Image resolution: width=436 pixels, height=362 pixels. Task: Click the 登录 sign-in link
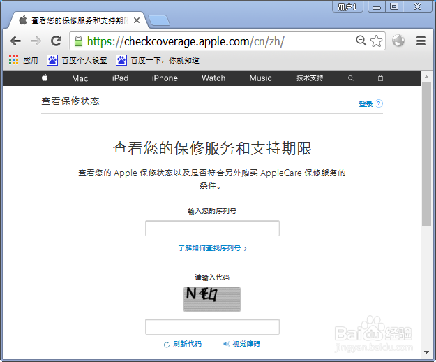tap(366, 104)
